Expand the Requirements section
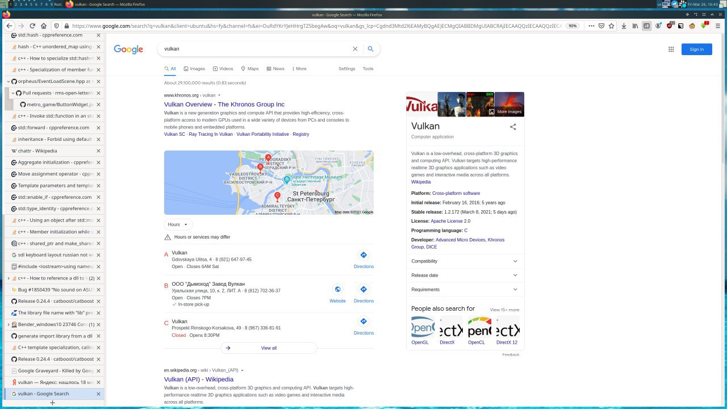This screenshot has width=727, height=409. coord(465,290)
